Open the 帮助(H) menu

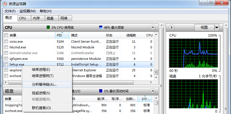pyautogui.click(x=46, y=11)
